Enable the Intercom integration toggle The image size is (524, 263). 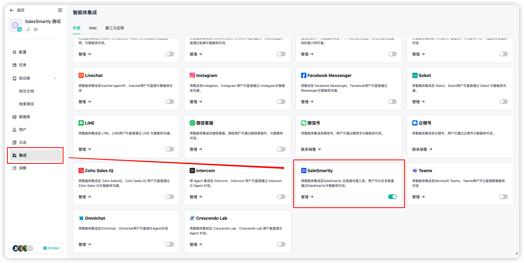(x=281, y=197)
